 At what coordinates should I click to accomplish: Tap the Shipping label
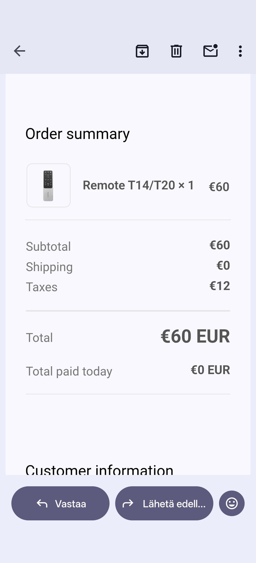[49, 267]
